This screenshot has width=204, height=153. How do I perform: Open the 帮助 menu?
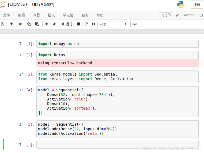pyautogui.click(x=100, y=15)
